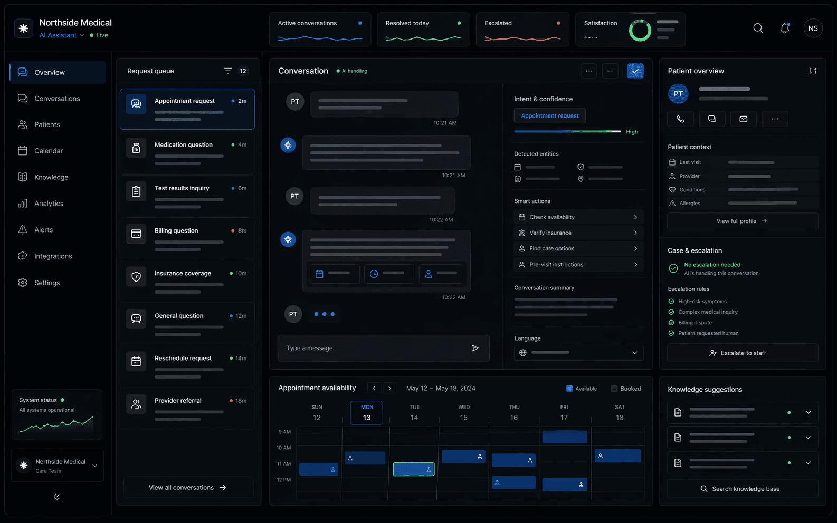Toggle Complex medical inquiry rule
This screenshot has height=523, width=837.
tap(671, 312)
